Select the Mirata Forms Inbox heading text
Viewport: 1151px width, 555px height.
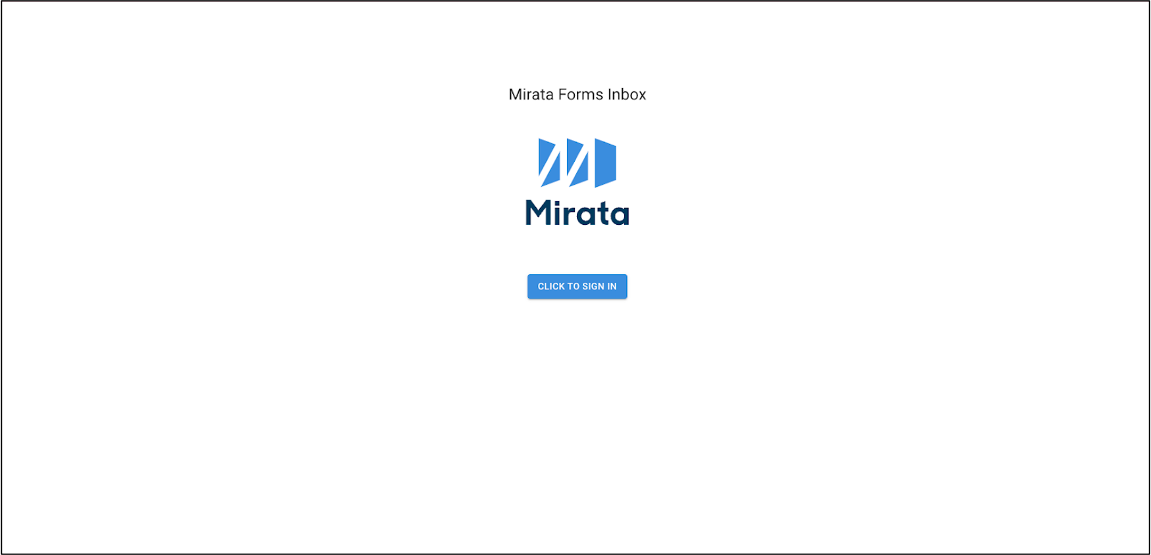[x=577, y=95]
